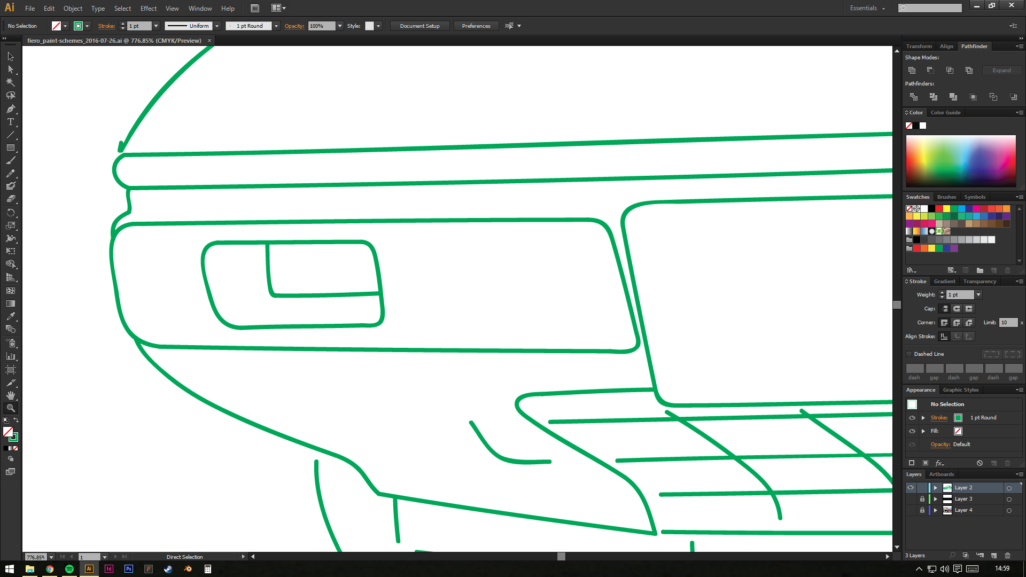Click the orange Stroke link in control bar
Viewport: 1026px width, 577px height.
[x=106, y=26]
